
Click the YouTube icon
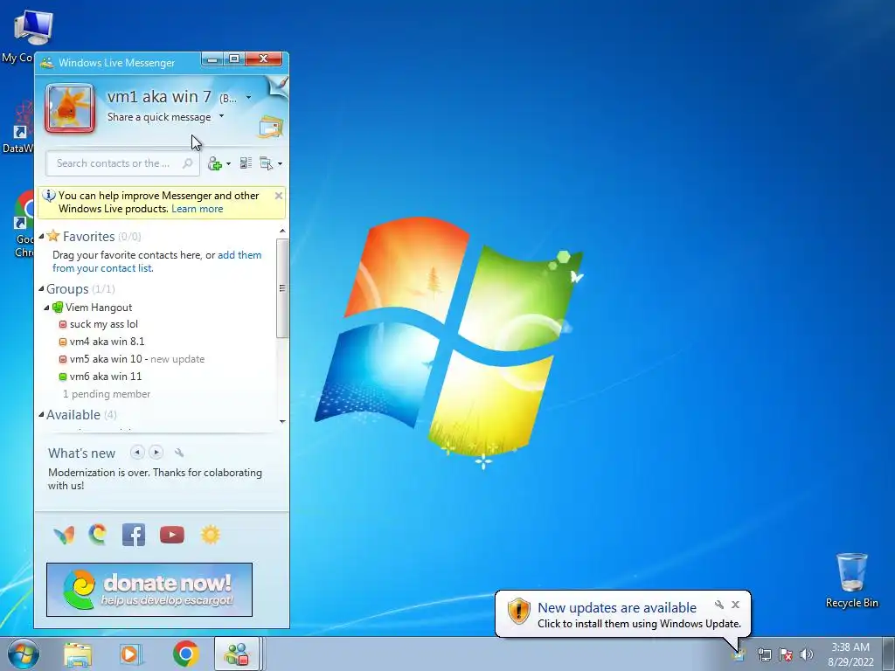(172, 535)
